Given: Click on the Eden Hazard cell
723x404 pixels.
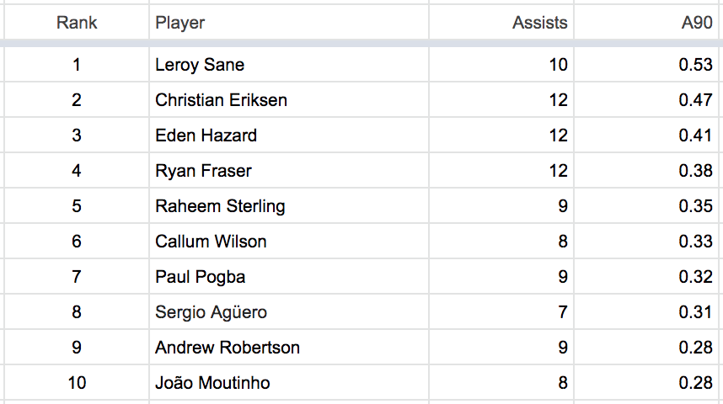Looking at the screenshot, I should tap(206, 136).
